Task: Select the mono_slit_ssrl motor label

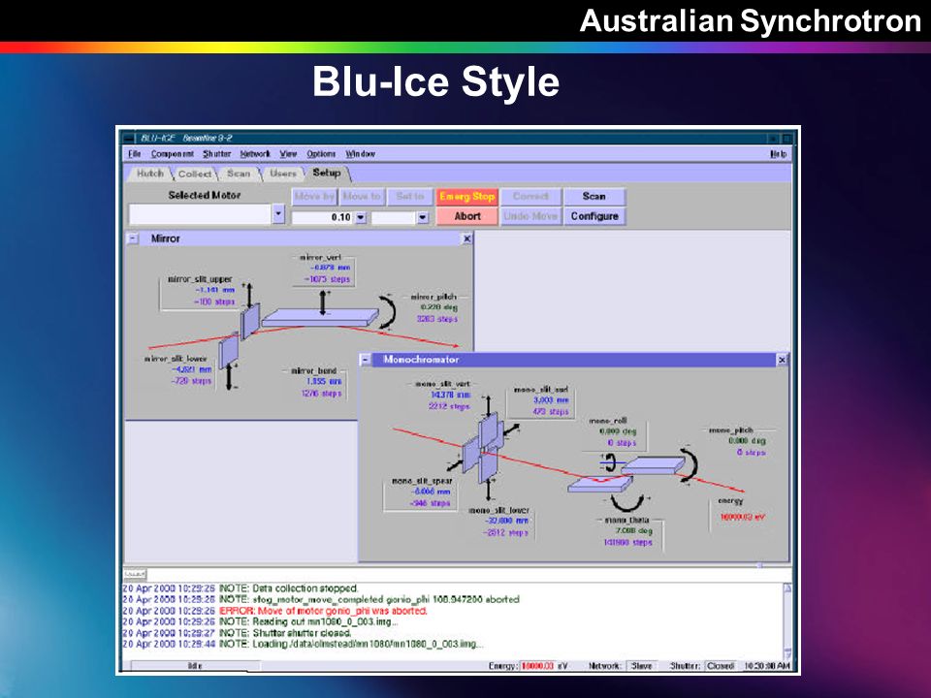Action: 541,390
